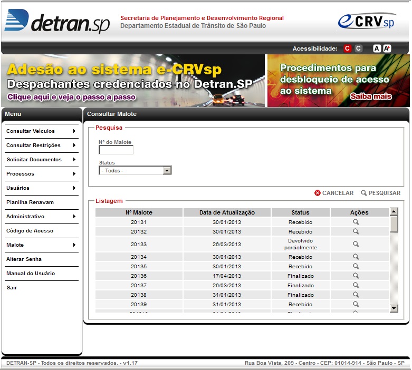
Task: Expand Consultar Restrições submenu arrow
Action: (x=74, y=145)
